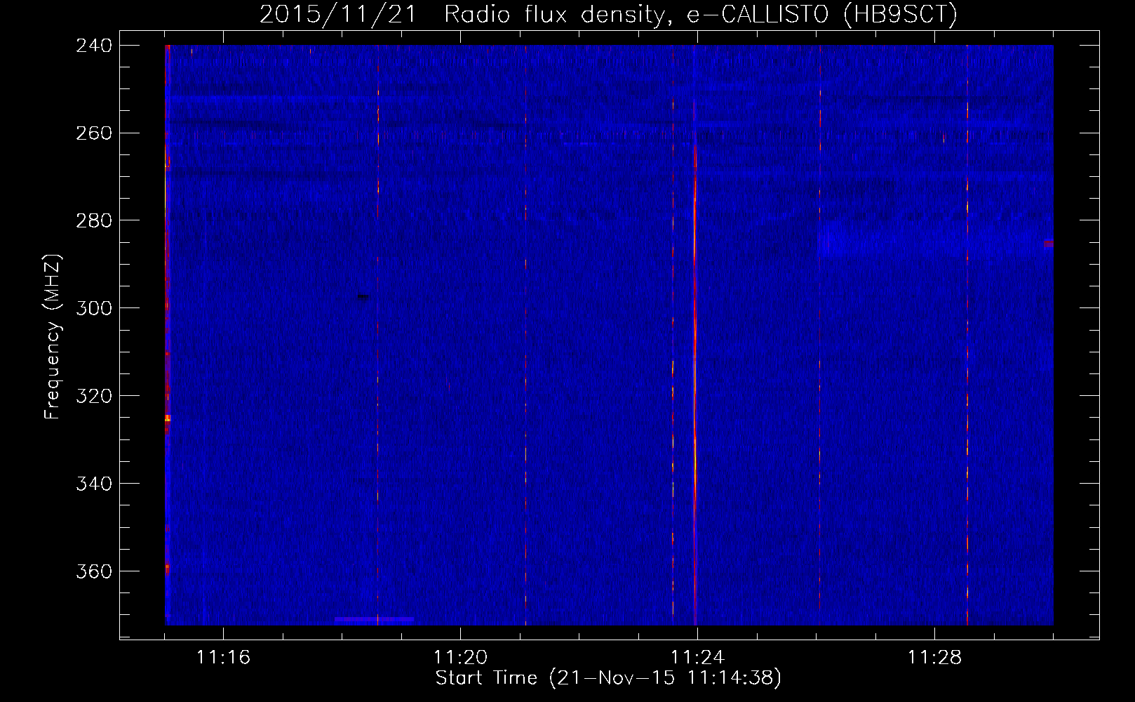Select the 280 frequency tick label
1135x702 pixels.
click(94, 221)
